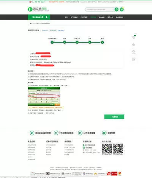The height and width of the screenshot is (178, 152).
Task: Focus the search input field in header
Action: pyautogui.click(x=100, y=9)
